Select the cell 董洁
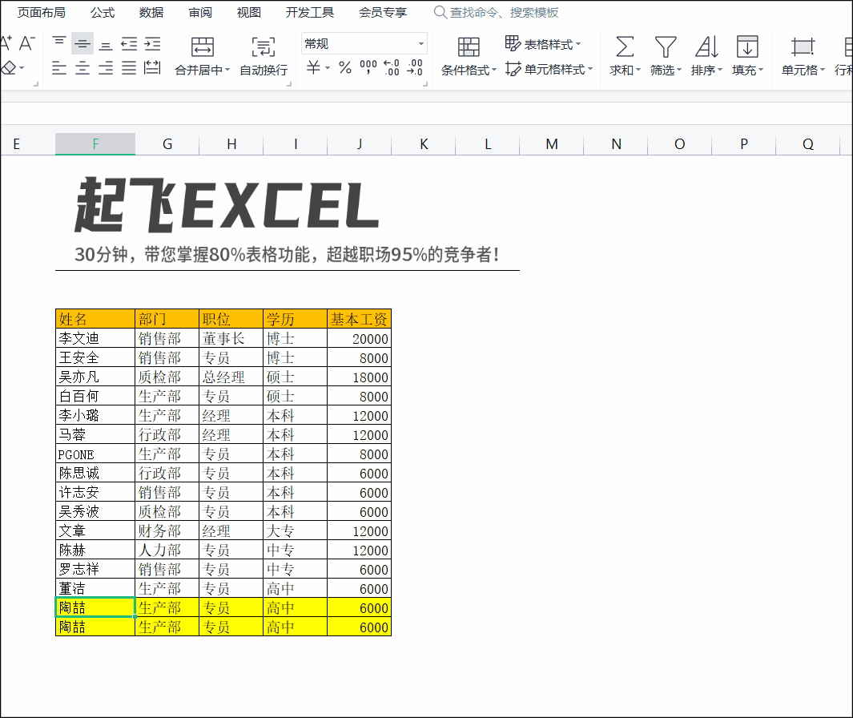Image resolution: width=853 pixels, height=718 pixels. [x=95, y=588]
